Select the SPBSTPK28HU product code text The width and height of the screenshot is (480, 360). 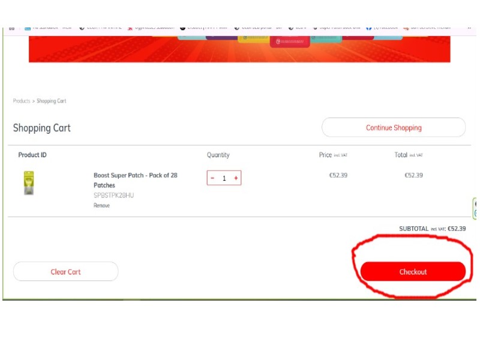(x=113, y=196)
